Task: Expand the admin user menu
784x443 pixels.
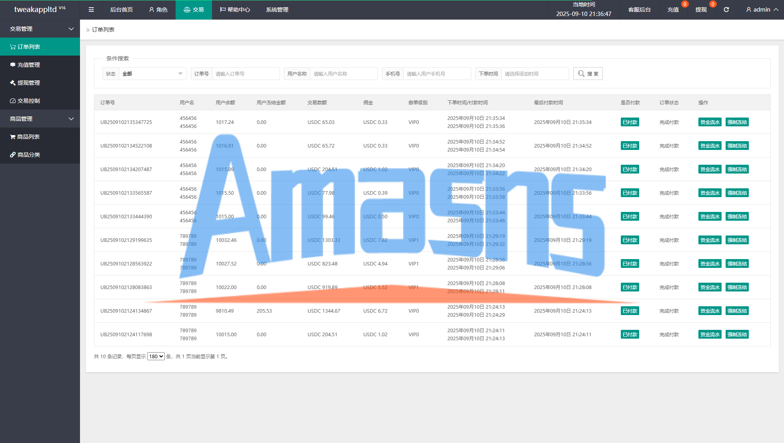Action: click(762, 10)
